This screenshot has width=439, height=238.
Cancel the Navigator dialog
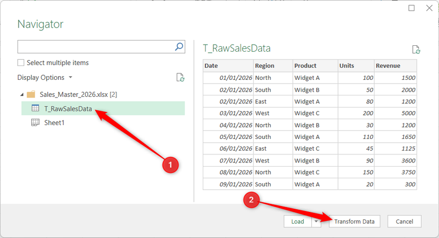coord(404,221)
